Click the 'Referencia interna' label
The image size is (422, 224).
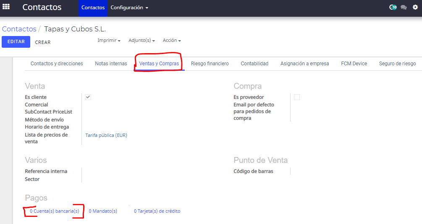click(x=46, y=171)
